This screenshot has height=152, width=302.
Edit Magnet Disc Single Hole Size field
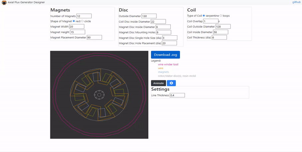click(x=170, y=38)
